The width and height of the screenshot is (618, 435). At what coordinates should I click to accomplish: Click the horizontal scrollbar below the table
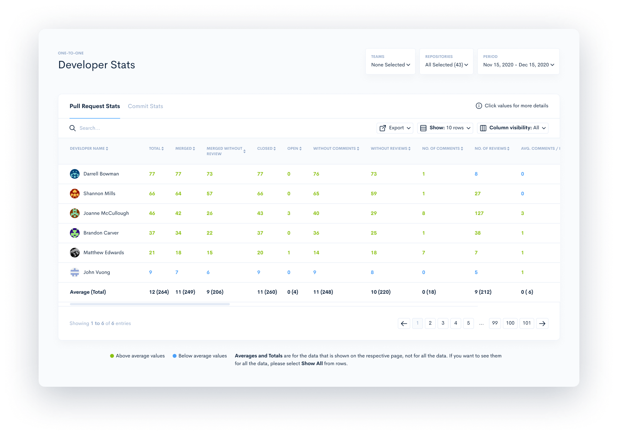coord(150,304)
